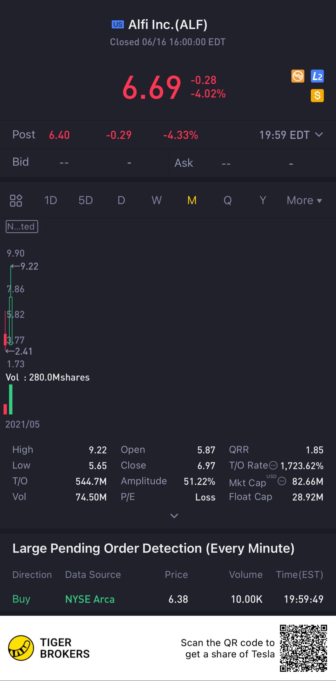
Task: Select the W weekly chart tab
Action: 157,201
